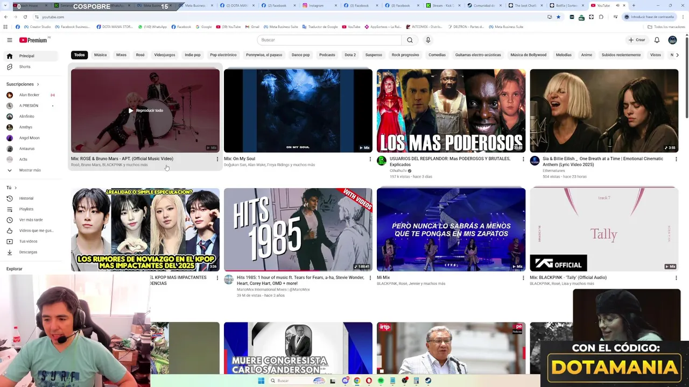Viewport: 689px width, 387px height.
Task: Select the Videojuegos filter chip
Action: 165,55
